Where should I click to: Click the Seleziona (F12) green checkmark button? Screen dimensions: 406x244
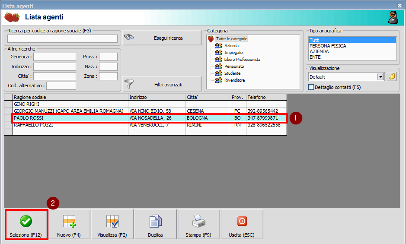coord(26,225)
